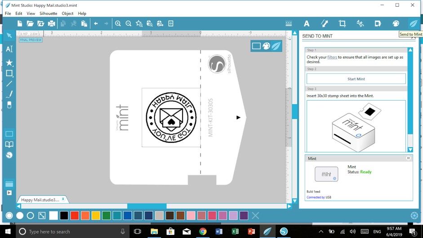Click the Print icon in toolbar
Viewport: 423px width, 238px height.
(x=51, y=23)
